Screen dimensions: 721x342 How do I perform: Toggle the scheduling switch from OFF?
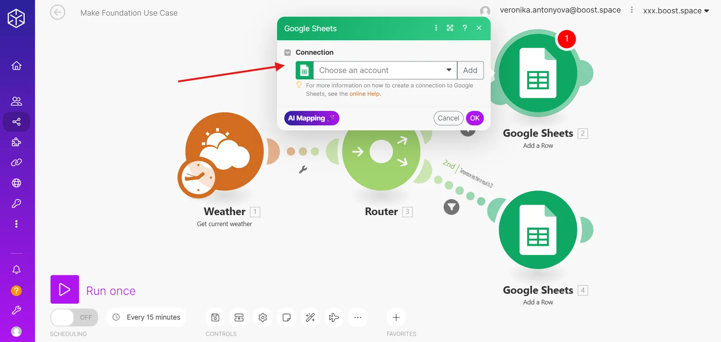74,317
